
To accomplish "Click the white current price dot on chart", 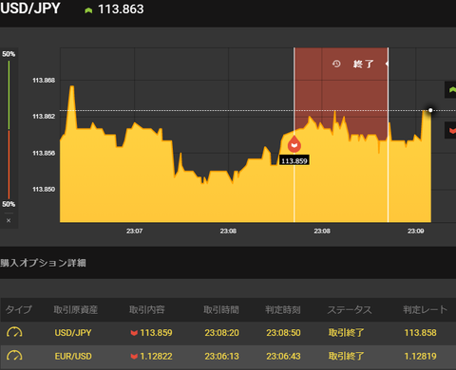I will click(x=430, y=110).
